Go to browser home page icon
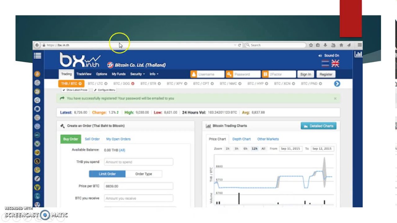This screenshot has width=397, height=223. click(x=341, y=45)
